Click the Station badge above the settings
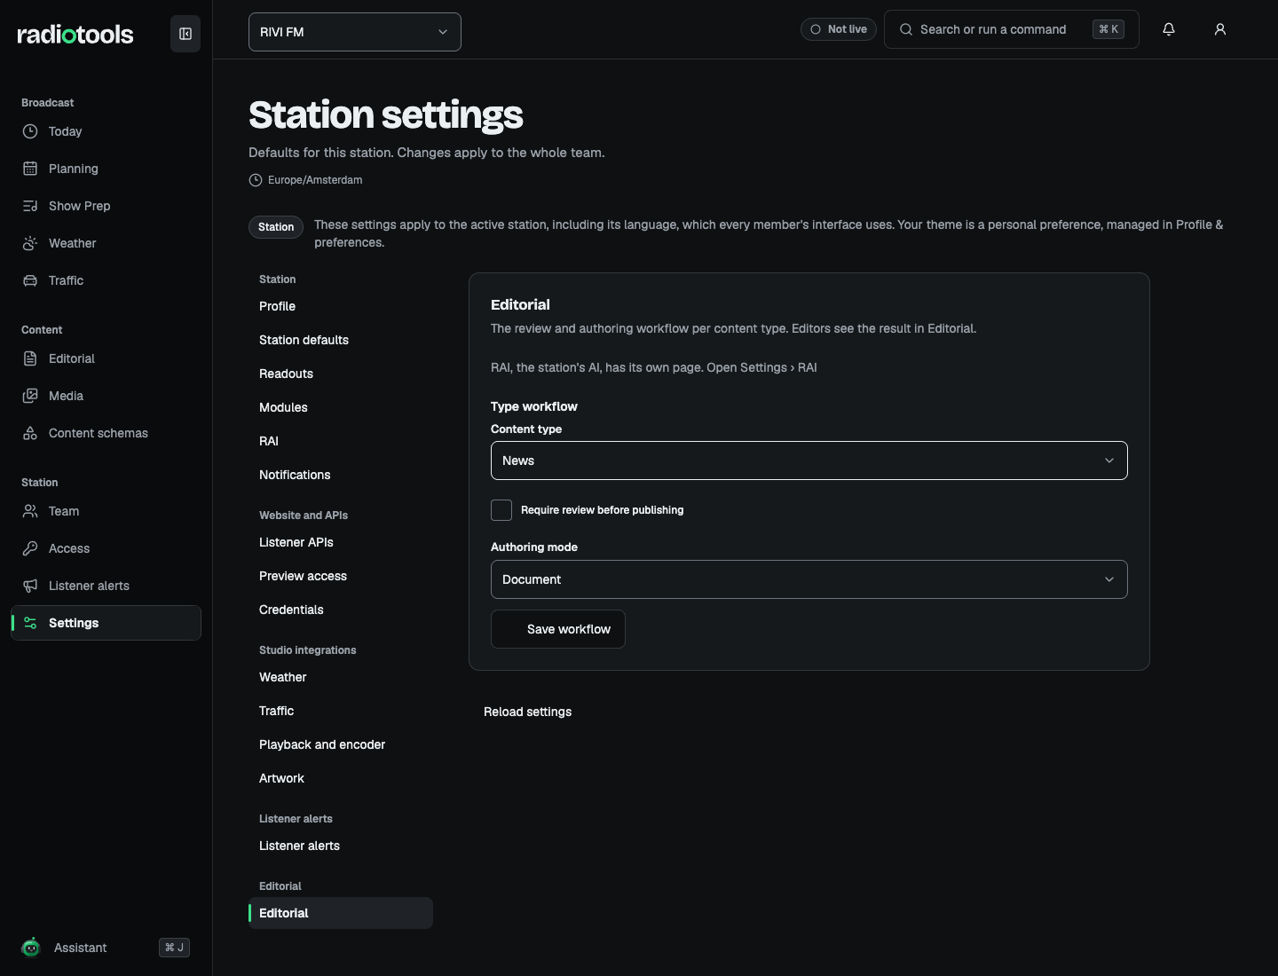 click(276, 227)
